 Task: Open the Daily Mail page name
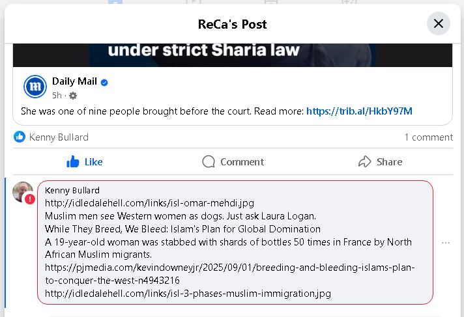tap(74, 82)
